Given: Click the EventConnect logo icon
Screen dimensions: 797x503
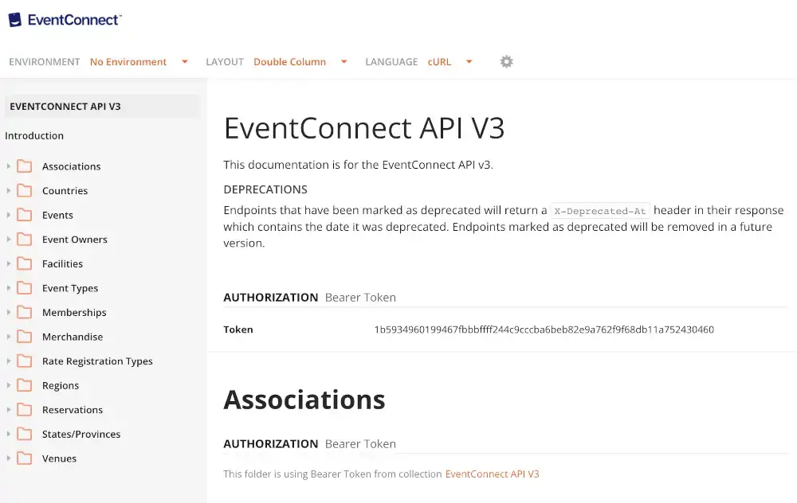Looking at the screenshot, I should [15, 20].
